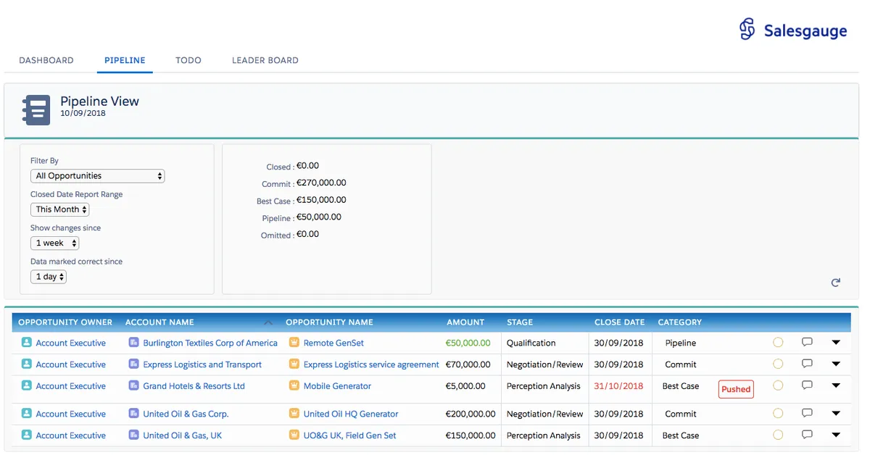The image size is (870, 463).
Task: Click owner icon in Grand Hotels row
Action: pos(27,386)
